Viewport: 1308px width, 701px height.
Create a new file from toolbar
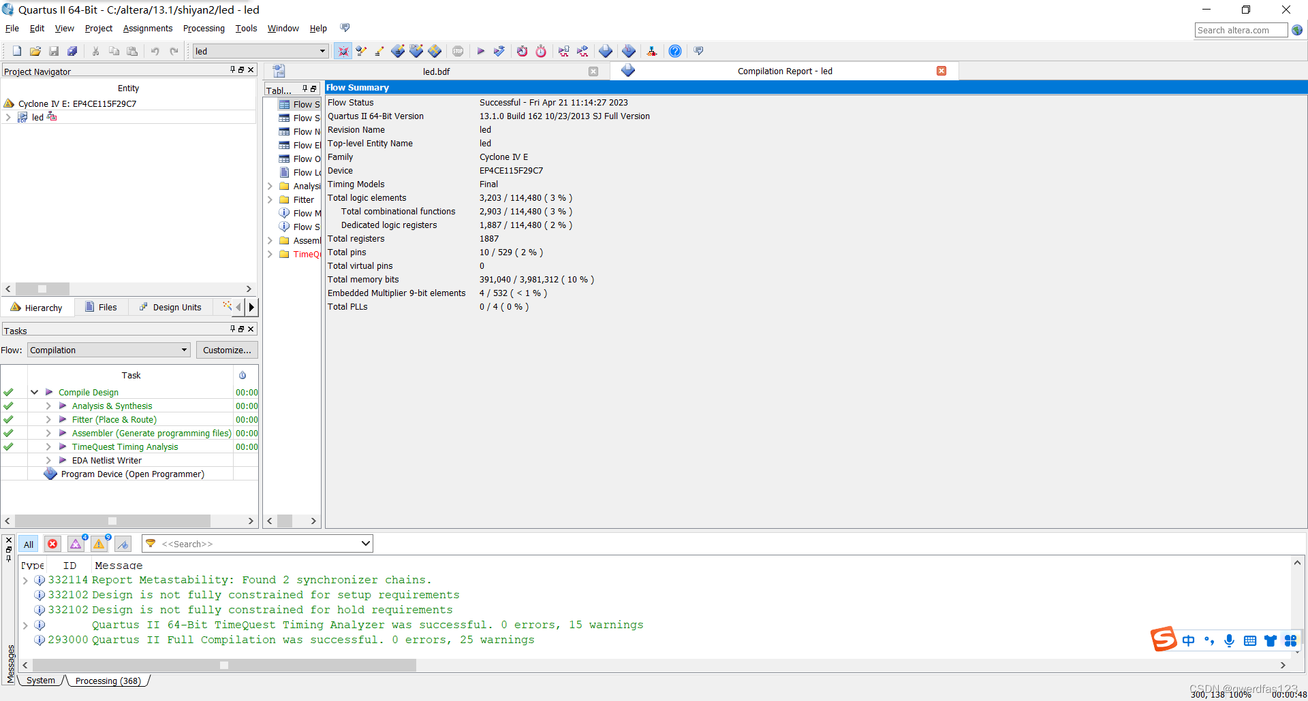[x=17, y=51]
